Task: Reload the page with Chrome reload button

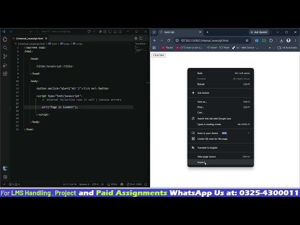Action: (x=169, y=41)
